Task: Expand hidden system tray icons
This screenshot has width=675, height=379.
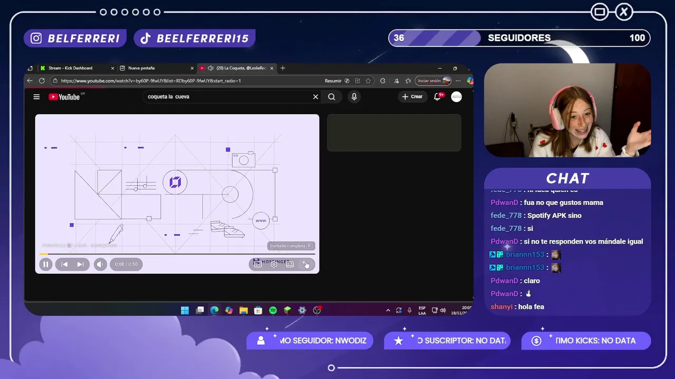Action: [388, 311]
